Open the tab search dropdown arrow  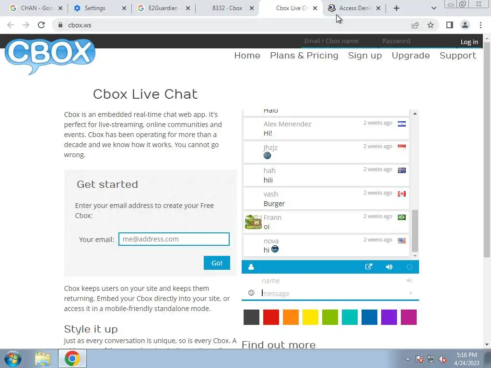[433, 8]
